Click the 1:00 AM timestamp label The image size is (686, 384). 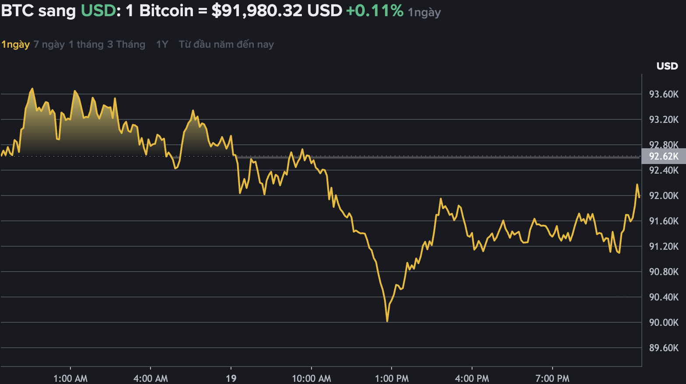click(x=70, y=378)
